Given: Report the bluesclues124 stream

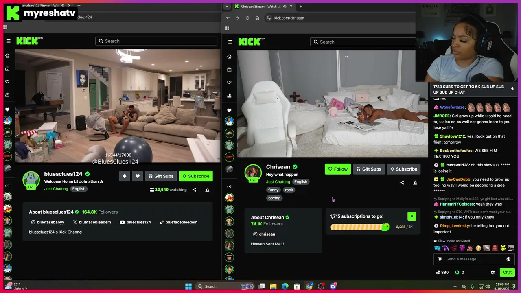Looking at the screenshot, I should pos(207,190).
